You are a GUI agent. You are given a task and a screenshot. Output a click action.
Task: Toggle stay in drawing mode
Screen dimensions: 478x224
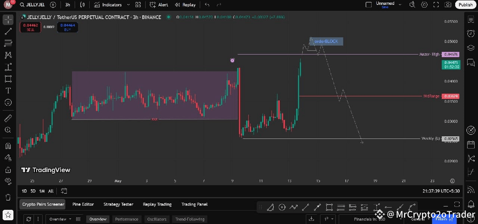click(x=8, y=158)
